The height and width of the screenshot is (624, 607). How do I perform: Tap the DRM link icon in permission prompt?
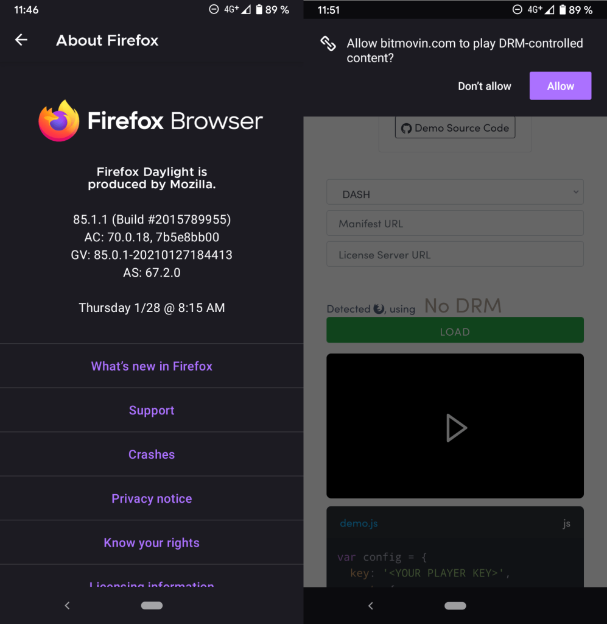tap(328, 43)
